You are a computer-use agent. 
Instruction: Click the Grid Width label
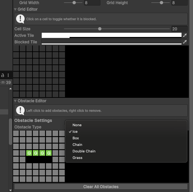click(x=29, y=3)
